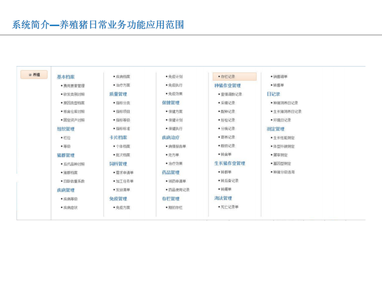Image resolution: width=382 pixels, height=287 pixels.
Task: Open the 药品使用记录 link
Action: [179, 190]
